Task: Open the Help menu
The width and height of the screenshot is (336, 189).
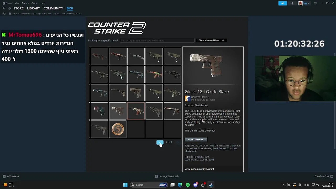Action: pyautogui.click(x=43, y=3)
